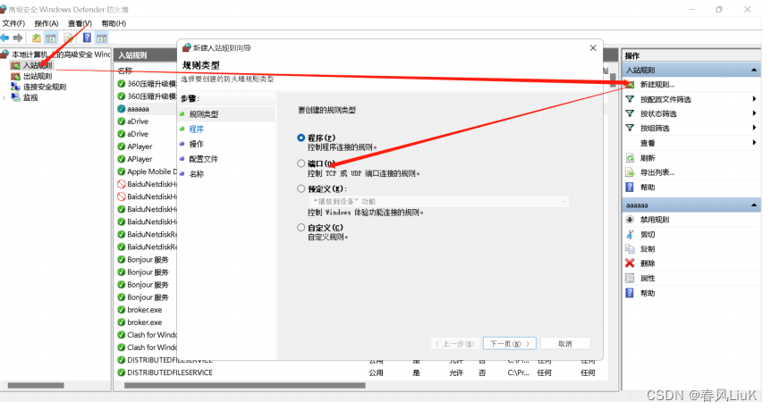Image resolution: width=771 pixels, height=410 pixels.
Task: Click the 配置文件 wizard step
Action: [204, 159]
